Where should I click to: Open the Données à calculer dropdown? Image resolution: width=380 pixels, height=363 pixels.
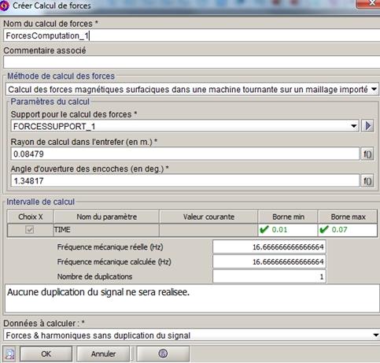click(191, 335)
